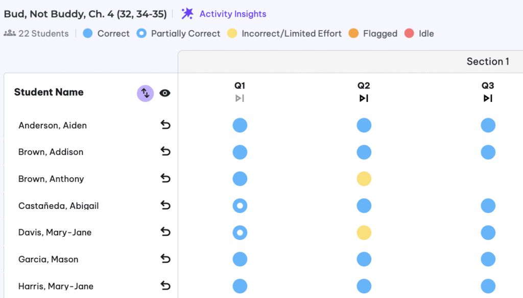Open Davis, Mary-Jane's yellow Q2 response dot
The height and width of the screenshot is (298, 523).
pyautogui.click(x=364, y=233)
